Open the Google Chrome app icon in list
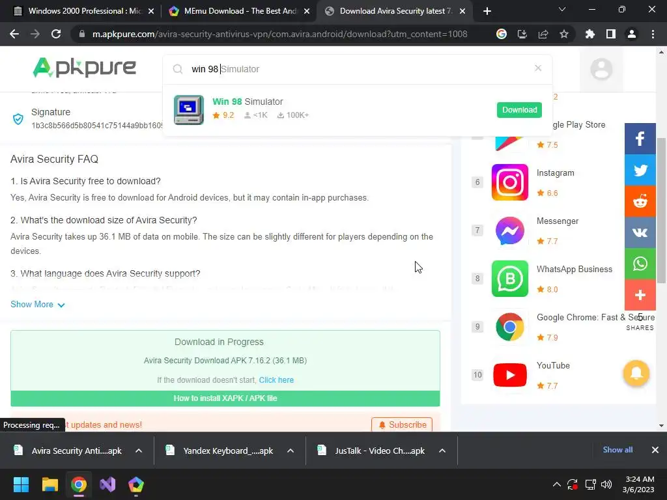Image resolution: width=667 pixels, height=500 pixels. point(509,327)
